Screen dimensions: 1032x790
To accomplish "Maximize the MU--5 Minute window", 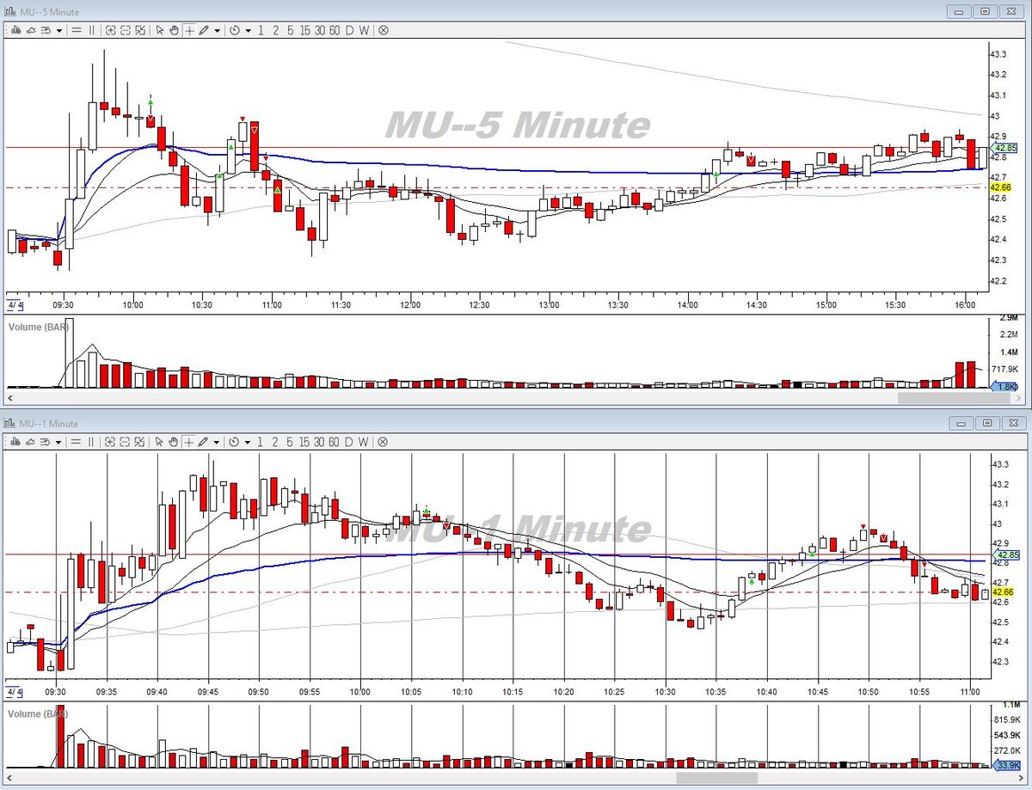I will (x=986, y=12).
